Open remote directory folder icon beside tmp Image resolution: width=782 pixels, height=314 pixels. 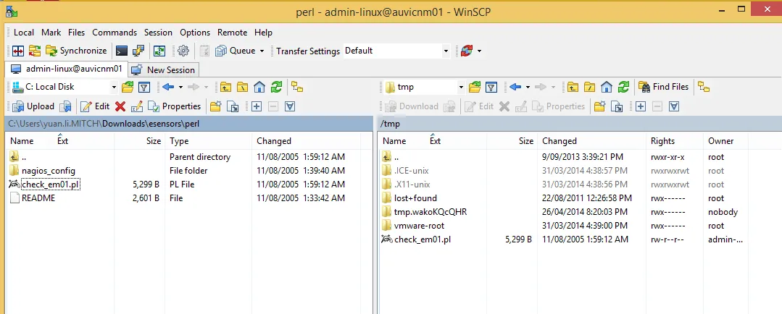click(x=475, y=87)
